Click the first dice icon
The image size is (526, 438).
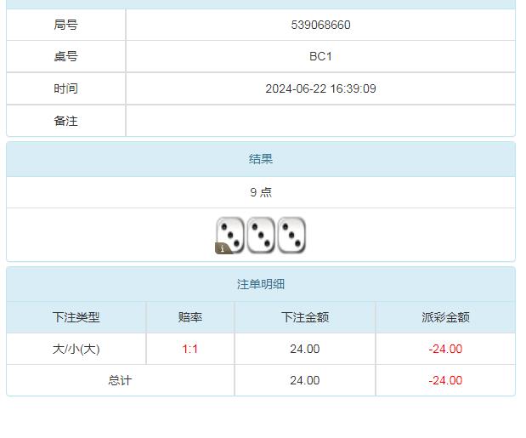[x=230, y=234]
